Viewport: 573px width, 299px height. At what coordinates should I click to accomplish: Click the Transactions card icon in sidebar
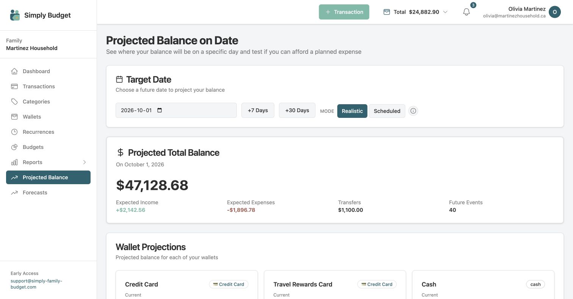[14, 86]
